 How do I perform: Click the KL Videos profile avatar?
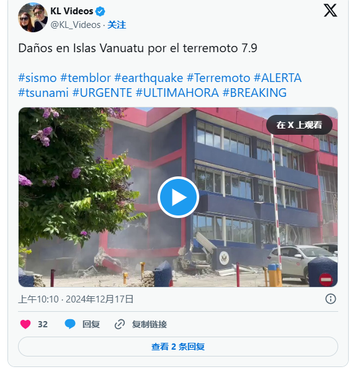[x=33, y=17]
